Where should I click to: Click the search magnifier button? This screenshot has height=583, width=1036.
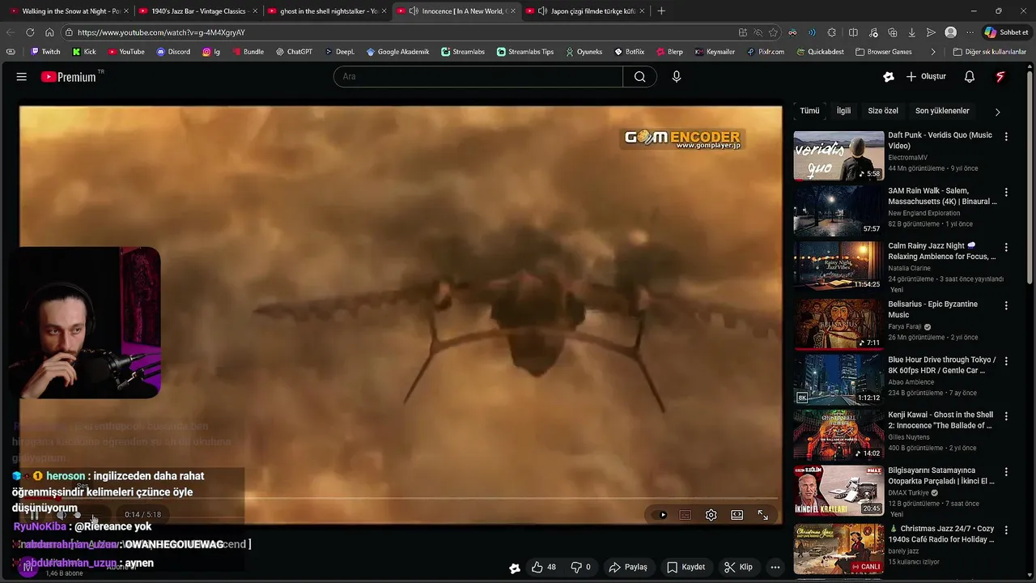click(639, 77)
